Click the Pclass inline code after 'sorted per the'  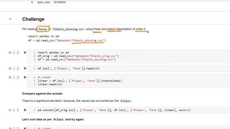(x=125, y=101)
